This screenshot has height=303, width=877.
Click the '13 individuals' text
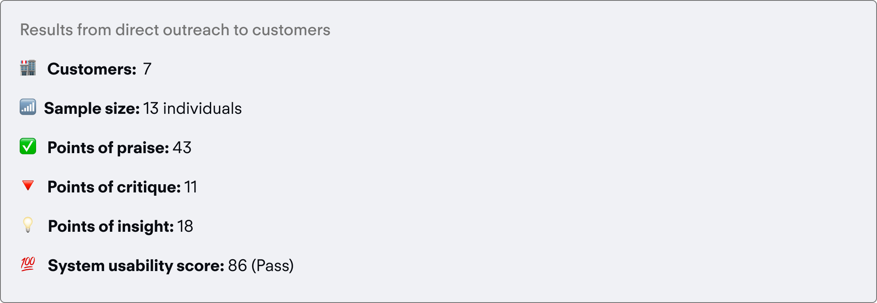click(x=192, y=109)
